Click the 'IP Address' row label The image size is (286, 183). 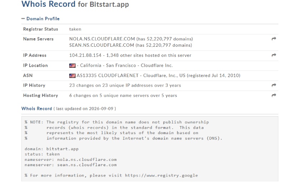click(35, 55)
